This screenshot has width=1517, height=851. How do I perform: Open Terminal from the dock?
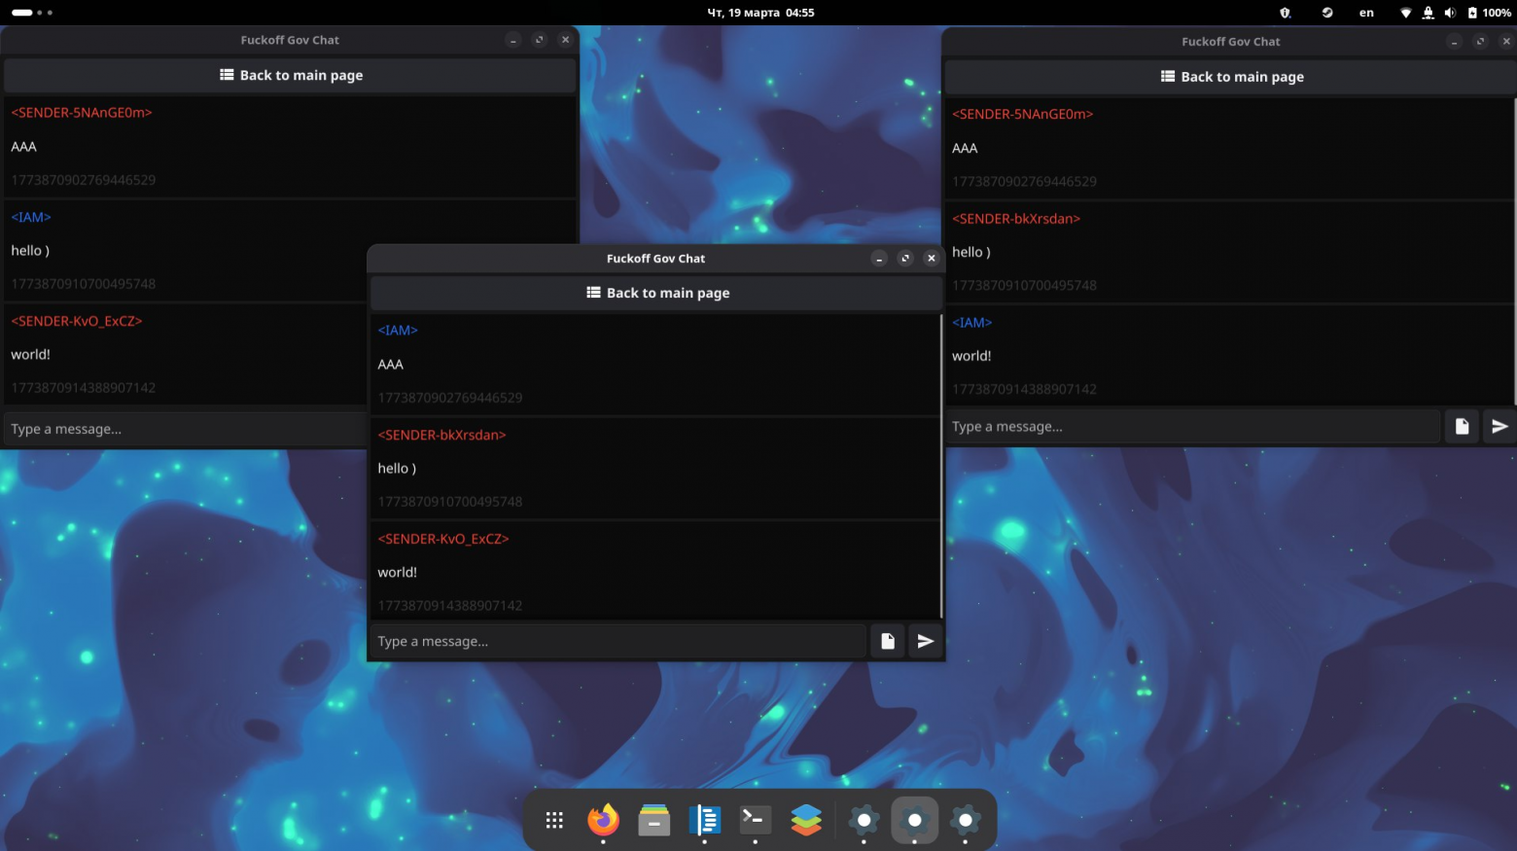point(756,821)
